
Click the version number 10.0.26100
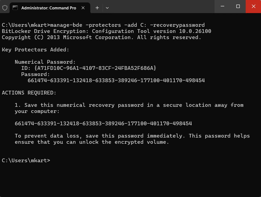195,31
